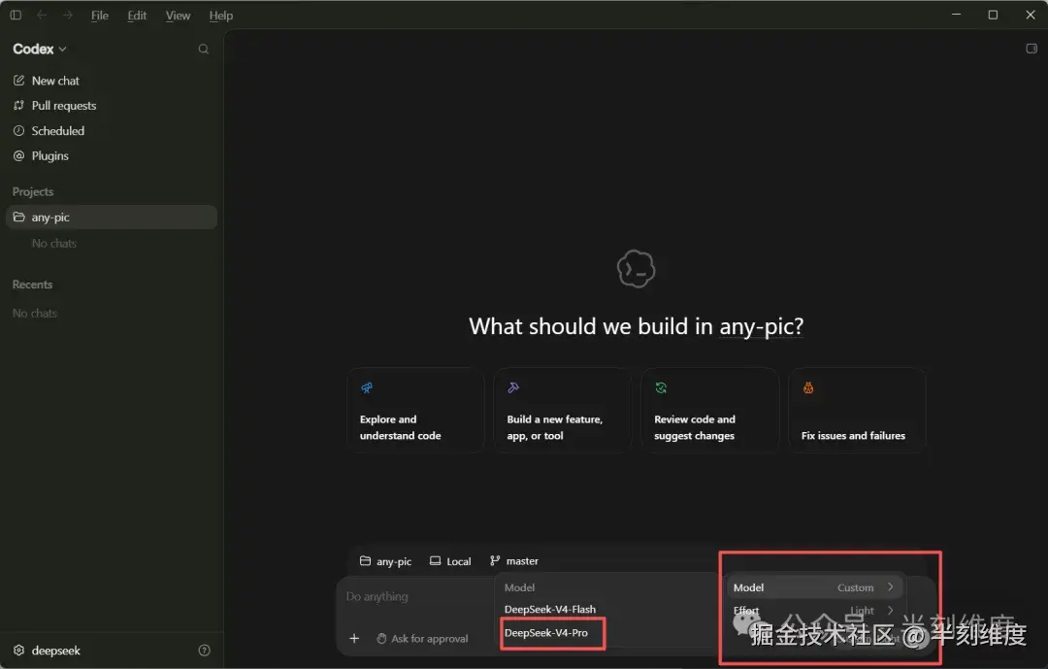1048x669 pixels.
Task: Open the Edit menu
Action: pos(137,16)
